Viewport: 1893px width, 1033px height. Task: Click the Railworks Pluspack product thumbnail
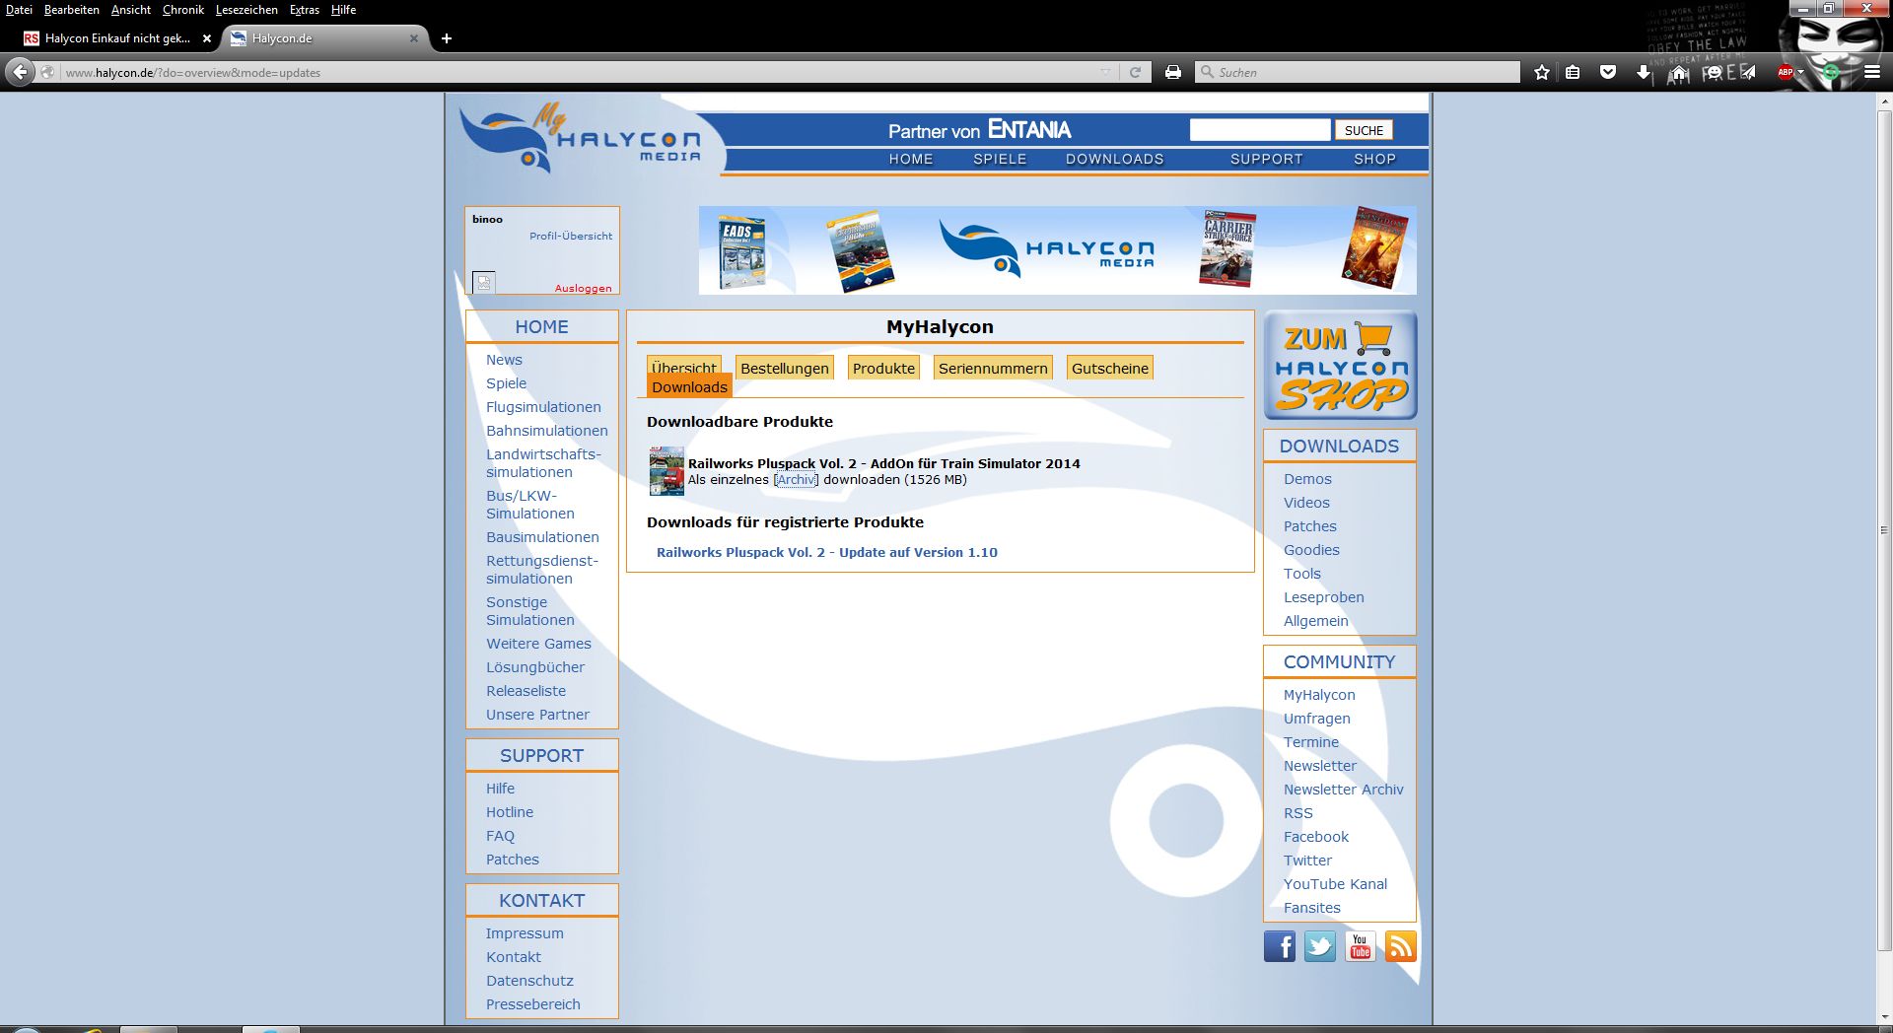(666, 471)
